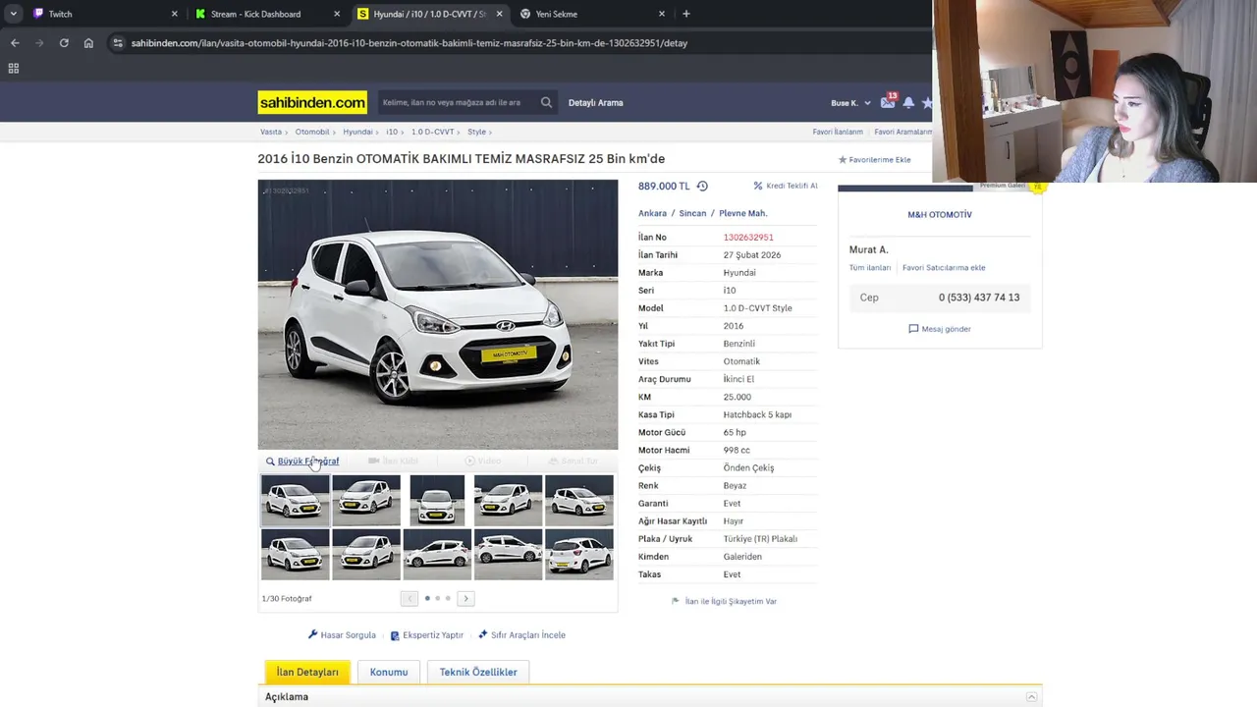Click the percent icon for Kredi Teklifi
This screenshot has height=707, width=1257.
pos(758,186)
